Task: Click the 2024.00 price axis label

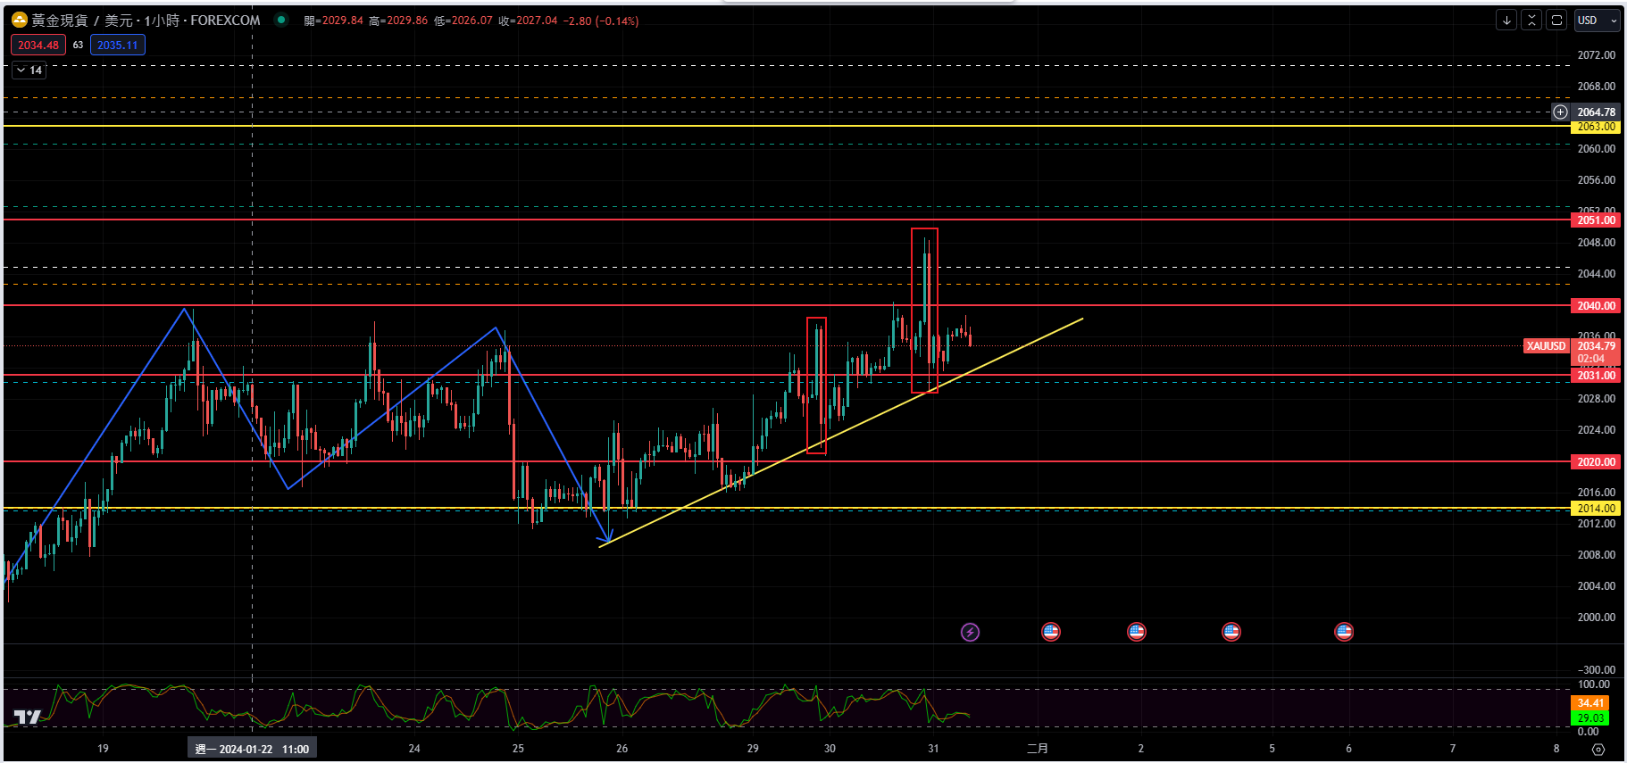Action: 1596,430
